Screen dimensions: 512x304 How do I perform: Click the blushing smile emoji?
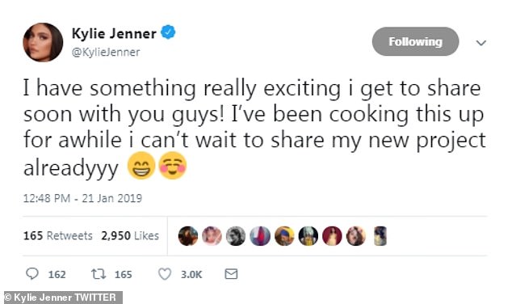(x=173, y=166)
